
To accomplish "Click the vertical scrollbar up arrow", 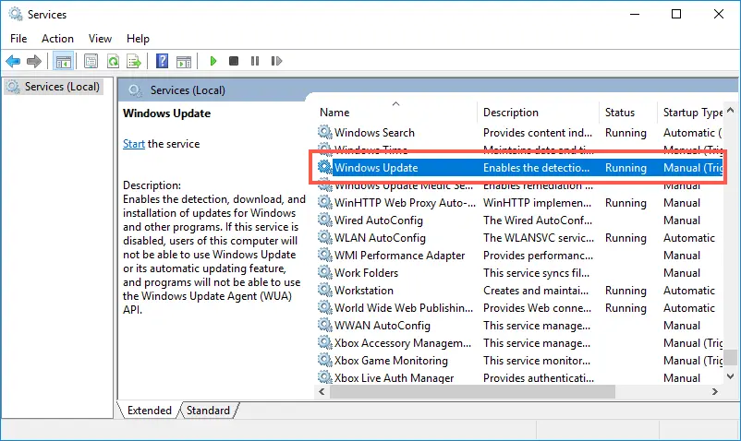I will (731, 111).
